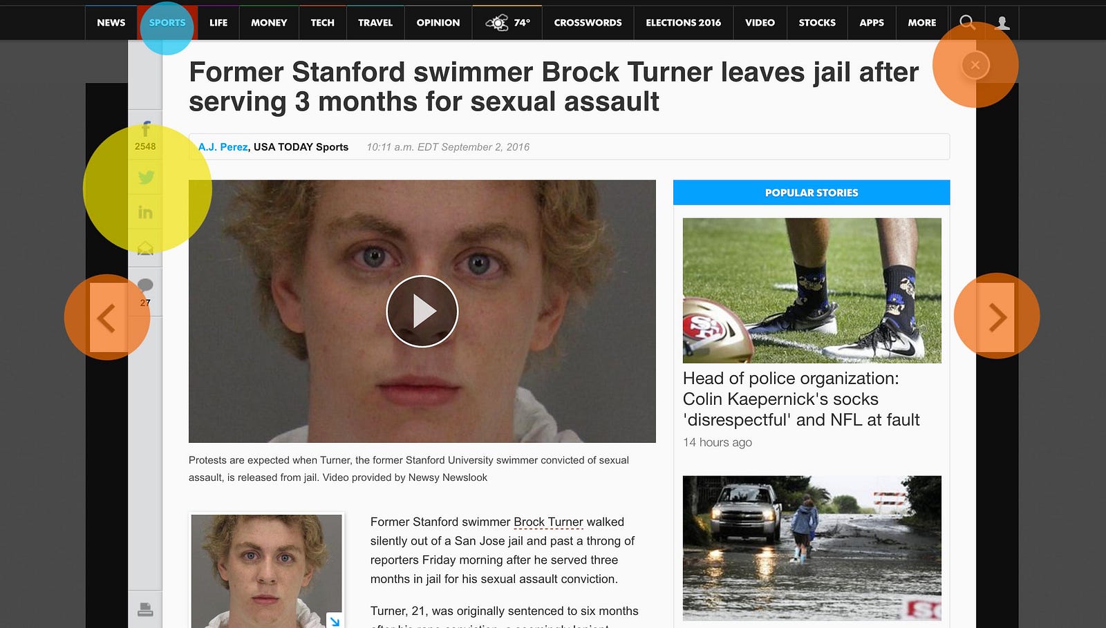Share article on LinkedIn icon

[145, 212]
